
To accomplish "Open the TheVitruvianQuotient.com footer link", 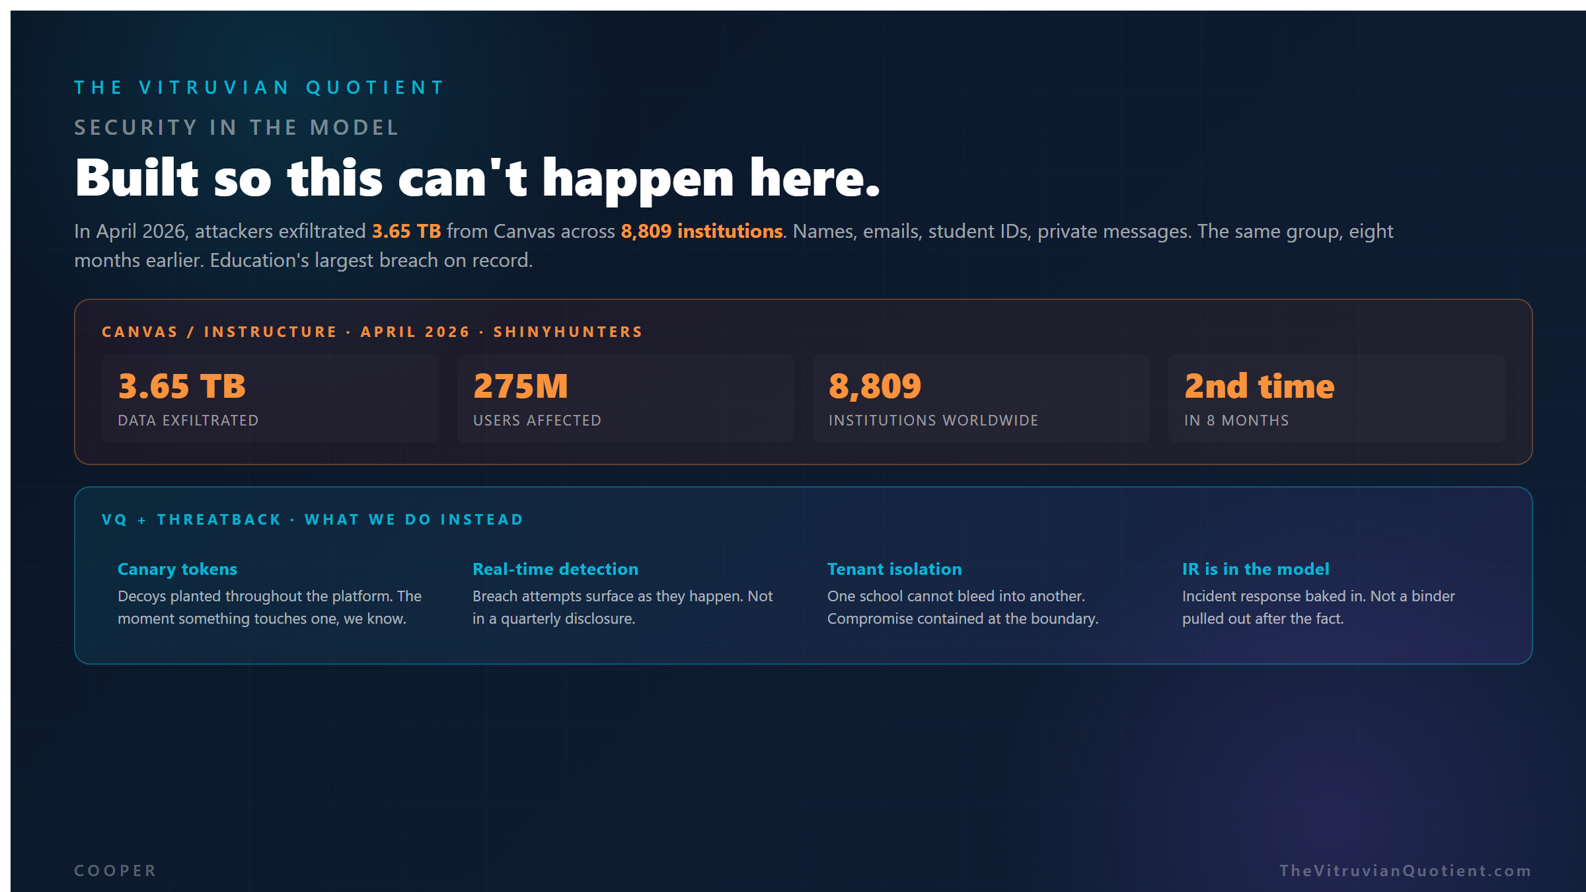I will (x=1406, y=870).
